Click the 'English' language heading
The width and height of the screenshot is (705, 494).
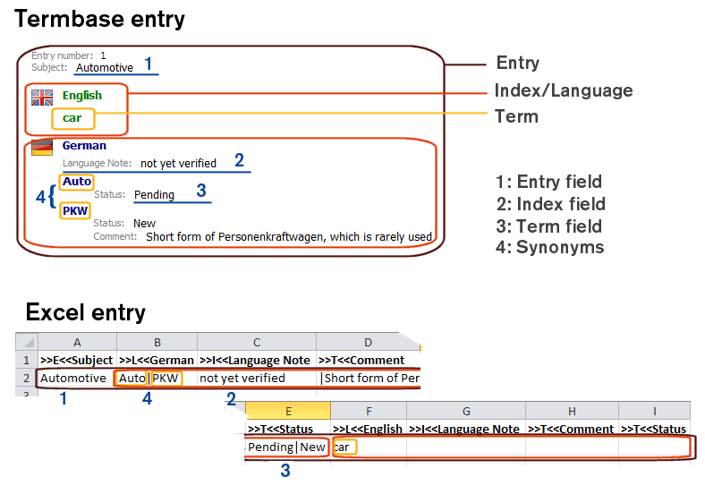coord(81,96)
